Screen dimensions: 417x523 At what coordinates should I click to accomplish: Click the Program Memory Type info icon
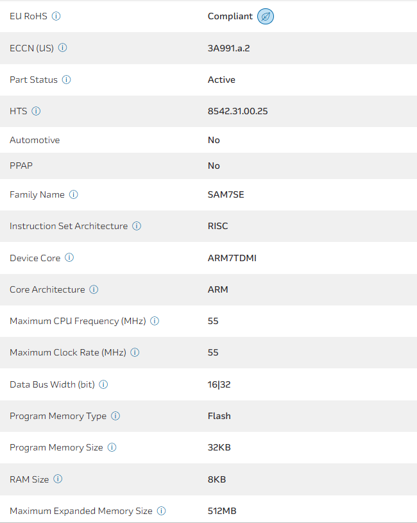[x=115, y=416]
